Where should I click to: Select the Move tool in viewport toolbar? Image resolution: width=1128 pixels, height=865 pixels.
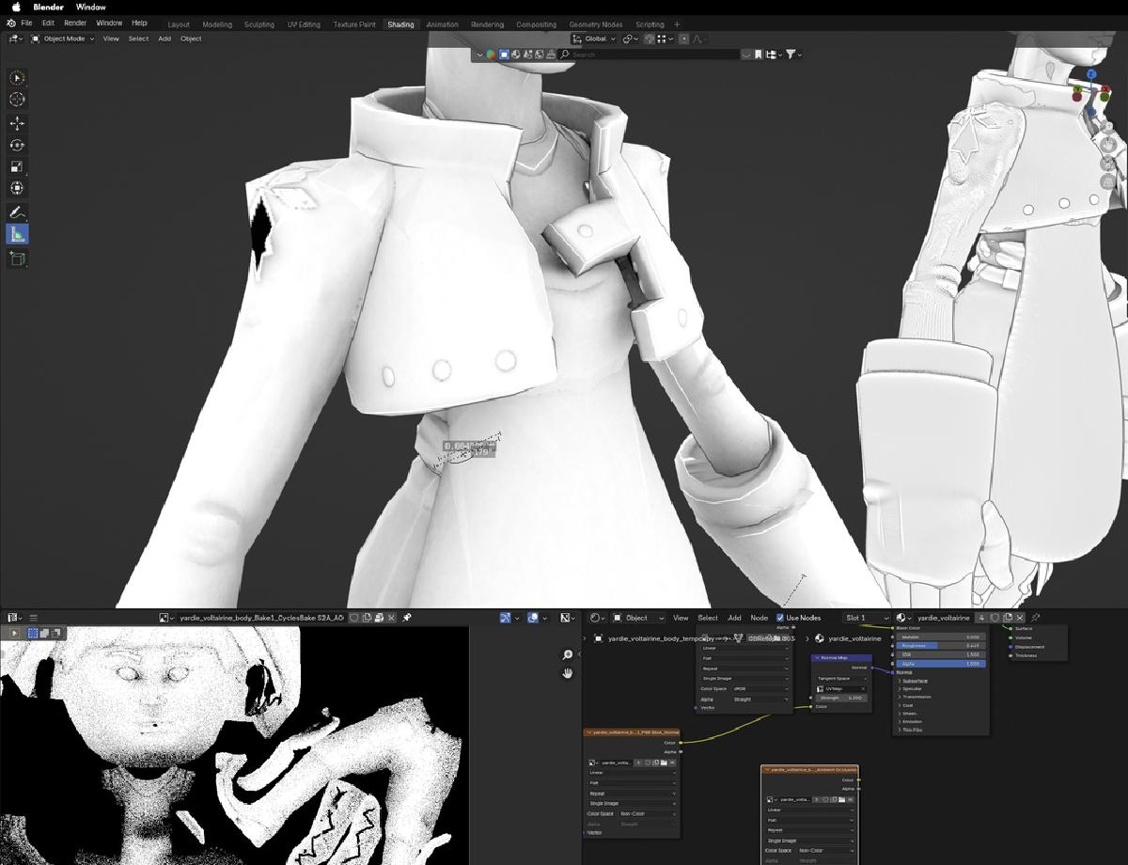click(17, 123)
